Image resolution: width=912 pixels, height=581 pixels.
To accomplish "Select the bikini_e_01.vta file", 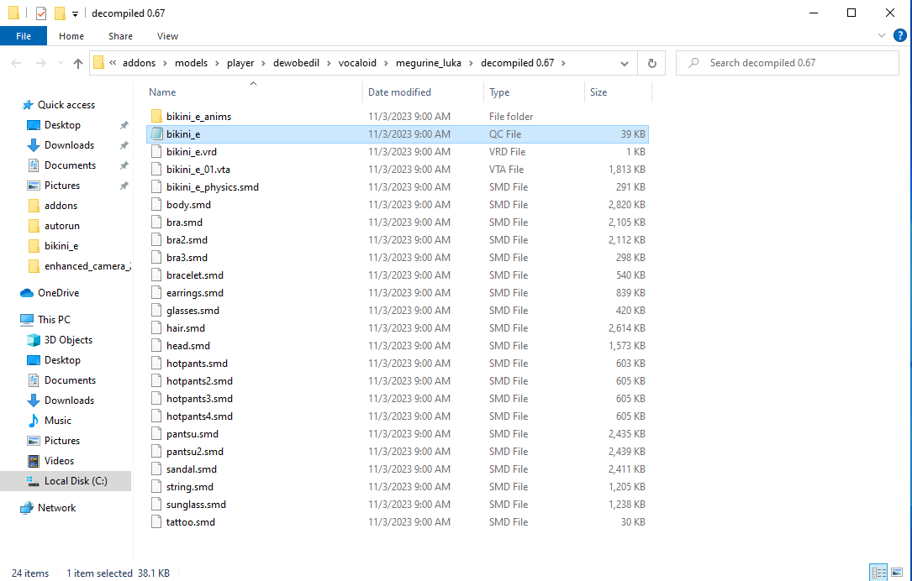I will click(198, 170).
